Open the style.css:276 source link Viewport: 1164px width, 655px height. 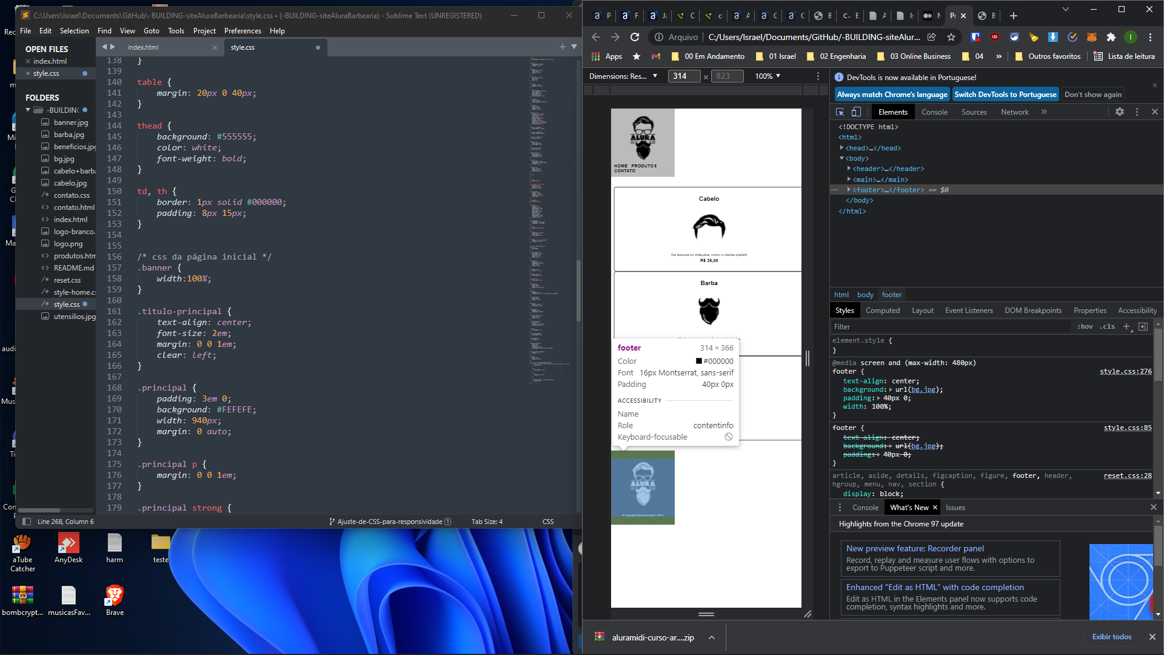point(1126,372)
